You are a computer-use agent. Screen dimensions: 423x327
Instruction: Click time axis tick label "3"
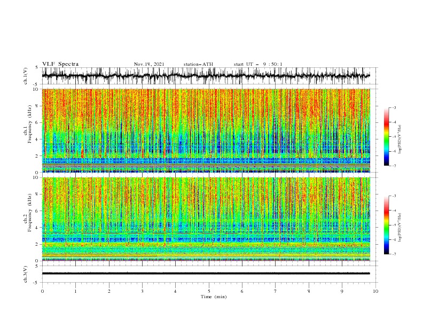click(142, 291)
